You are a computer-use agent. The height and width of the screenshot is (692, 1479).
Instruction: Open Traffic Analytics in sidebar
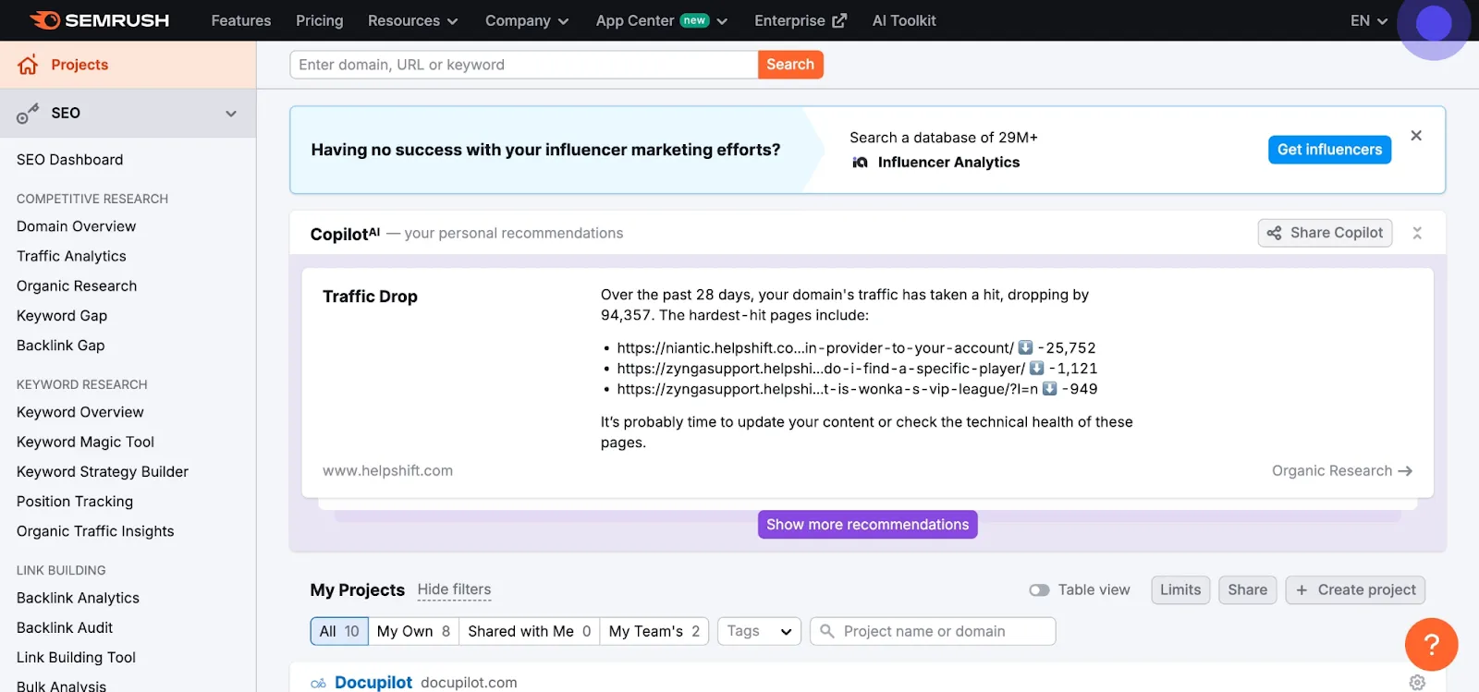tap(71, 256)
